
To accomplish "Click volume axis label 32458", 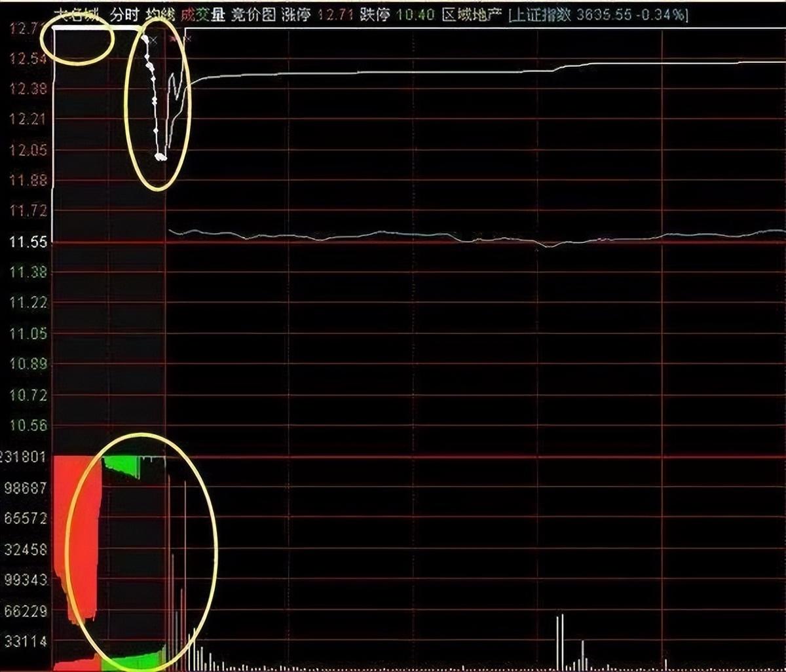I will 26,550.
